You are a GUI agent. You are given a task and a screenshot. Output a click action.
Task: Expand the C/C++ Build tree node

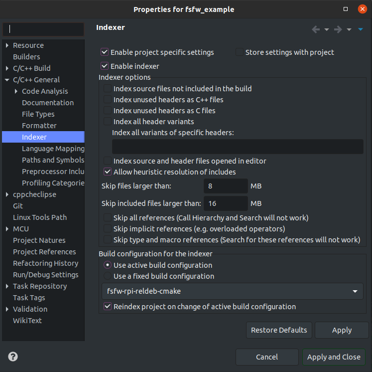tap(7, 68)
